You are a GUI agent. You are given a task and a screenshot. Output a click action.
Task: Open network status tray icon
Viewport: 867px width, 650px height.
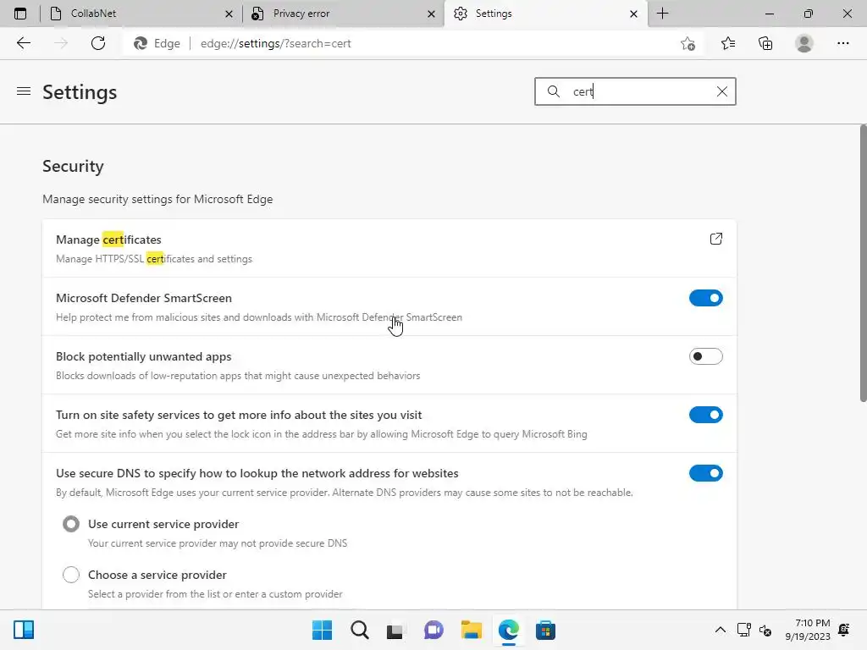tap(743, 630)
